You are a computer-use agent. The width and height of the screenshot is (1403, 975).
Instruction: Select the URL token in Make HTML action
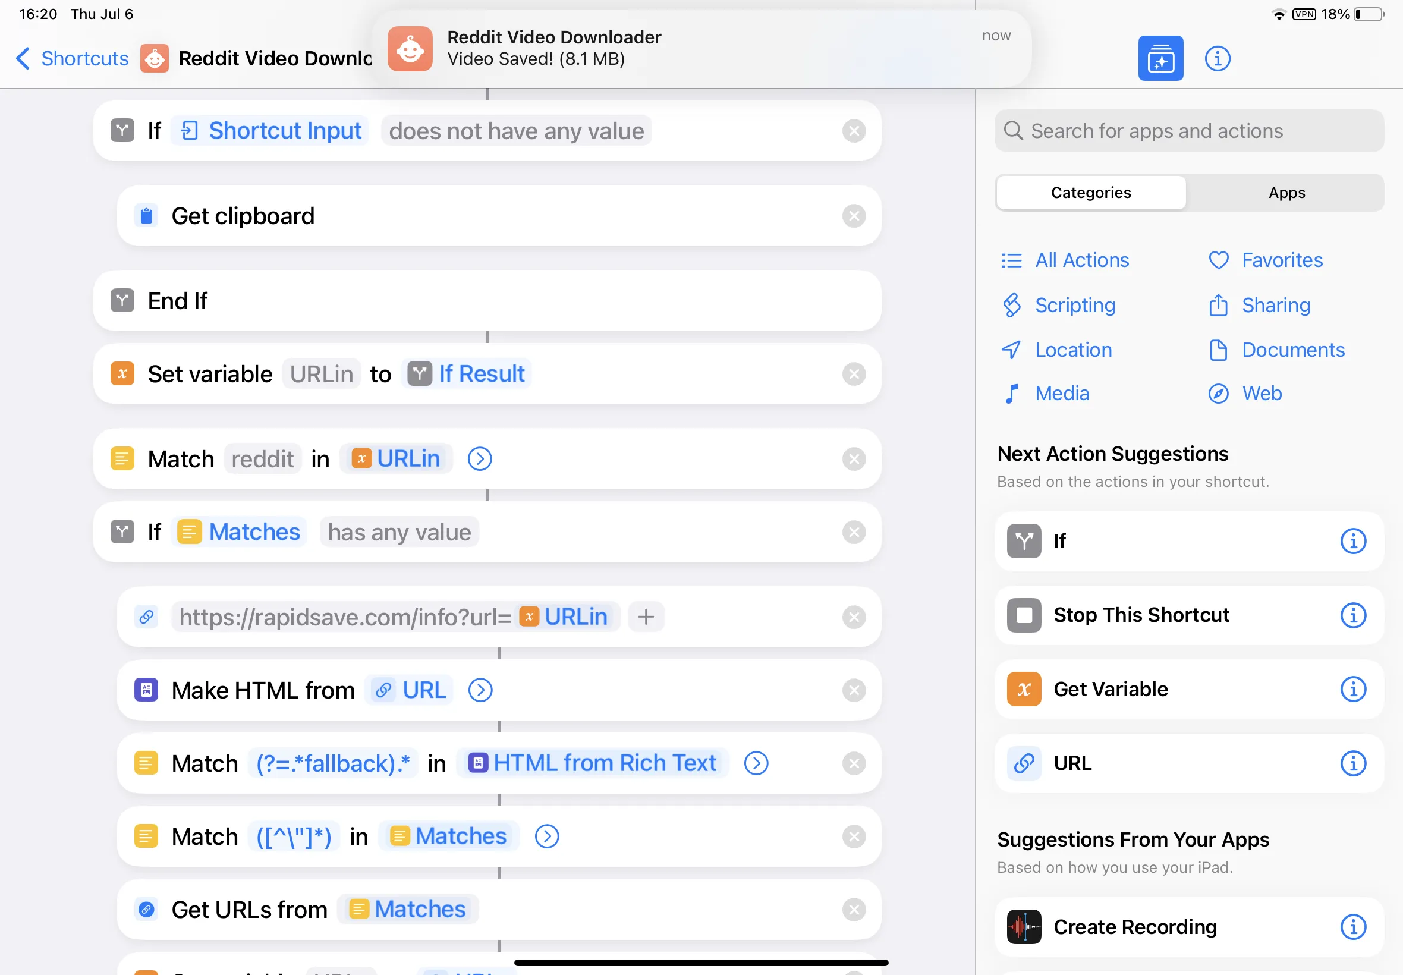click(x=408, y=690)
